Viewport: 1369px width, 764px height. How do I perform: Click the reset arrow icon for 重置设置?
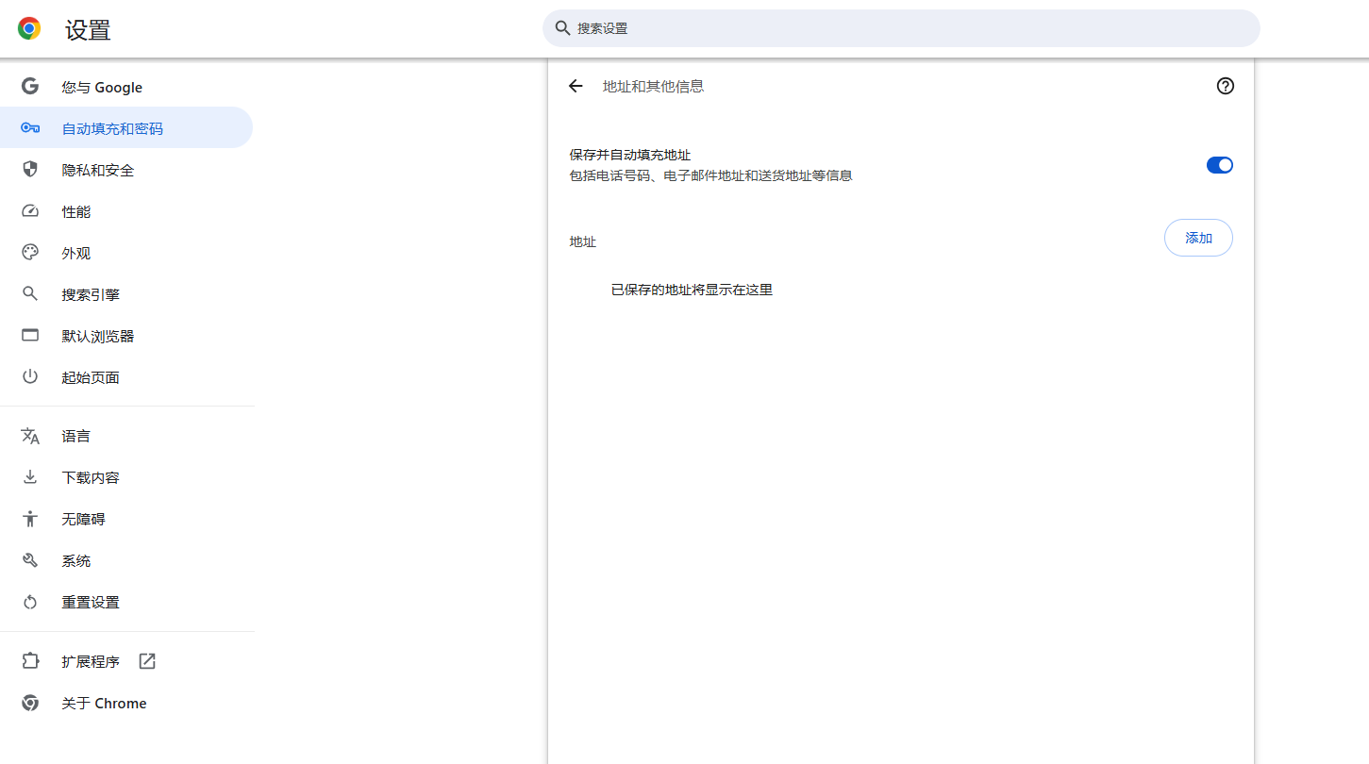pyautogui.click(x=30, y=602)
